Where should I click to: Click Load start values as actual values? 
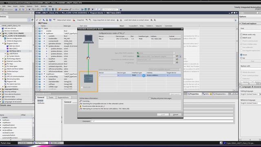pos(137,20)
